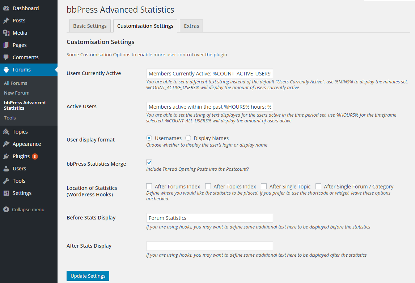This screenshot has width=415, height=283.
Task: Click the Users Currently Active text field
Action: pyautogui.click(x=209, y=74)
